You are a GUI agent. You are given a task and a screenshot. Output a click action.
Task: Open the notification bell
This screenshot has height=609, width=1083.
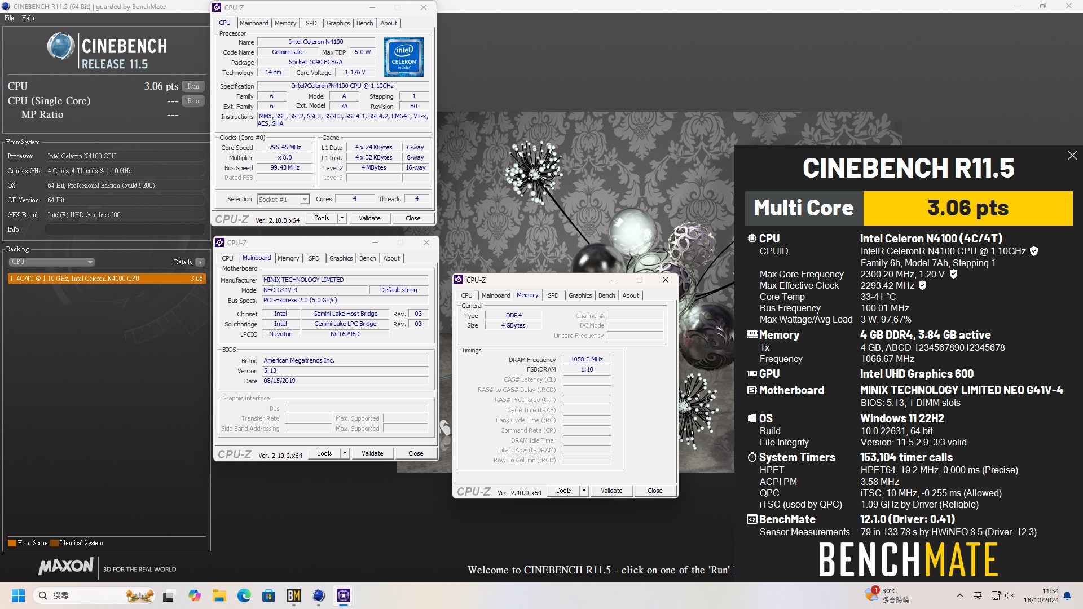pos(1067,595)
